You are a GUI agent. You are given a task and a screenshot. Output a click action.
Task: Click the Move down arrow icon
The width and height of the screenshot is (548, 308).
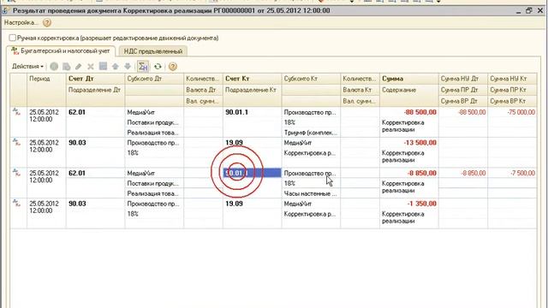pos(128,67)
